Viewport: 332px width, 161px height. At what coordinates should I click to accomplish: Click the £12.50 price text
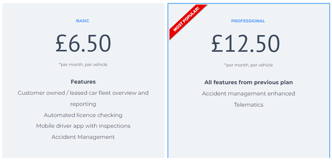point(246,44)
